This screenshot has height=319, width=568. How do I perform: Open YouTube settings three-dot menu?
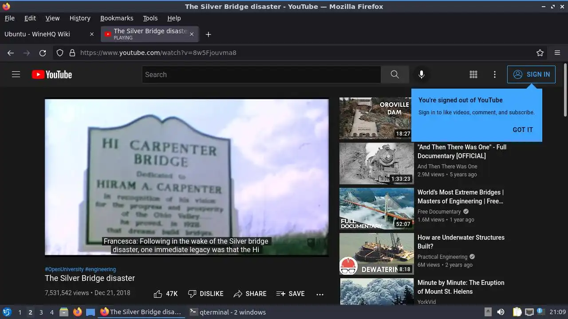click(x=495, y=74)
